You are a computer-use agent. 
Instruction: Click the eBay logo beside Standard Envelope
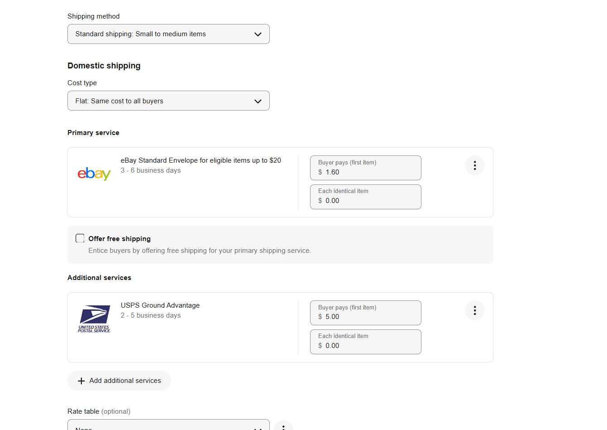[x=94, y=174]
